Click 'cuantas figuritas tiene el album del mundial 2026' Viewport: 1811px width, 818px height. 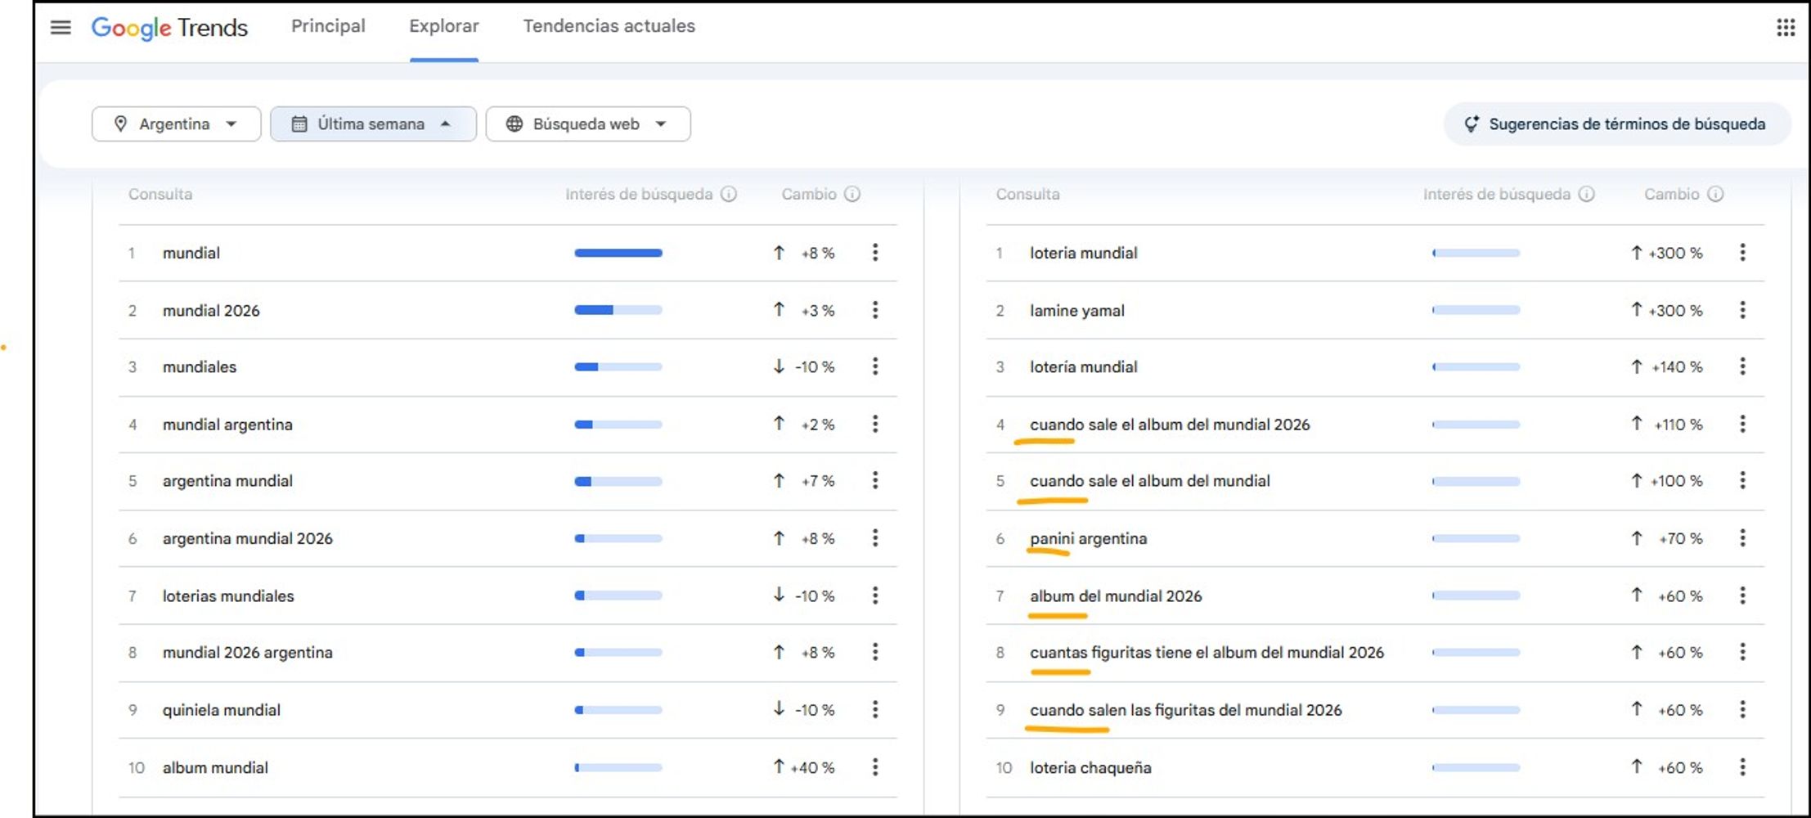click(x=1207, y=653)
